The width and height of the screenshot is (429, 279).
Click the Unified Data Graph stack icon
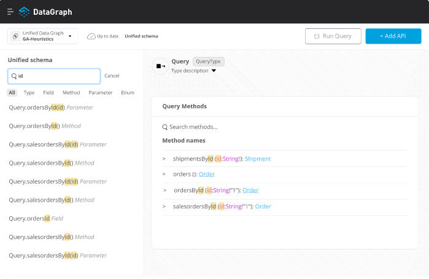[x=15, y=36]
